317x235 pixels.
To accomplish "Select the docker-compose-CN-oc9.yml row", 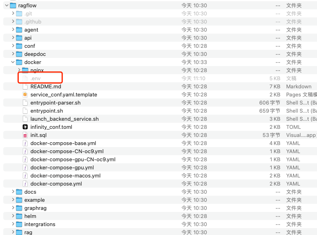I will [67, 151].
